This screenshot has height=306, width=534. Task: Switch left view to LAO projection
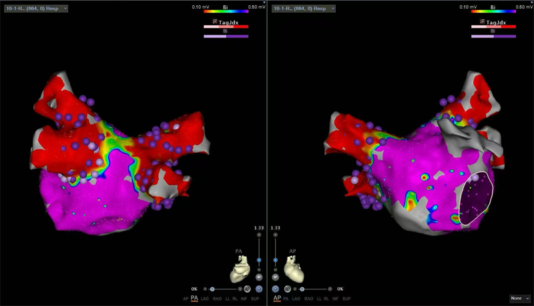(x=206, y=299)
